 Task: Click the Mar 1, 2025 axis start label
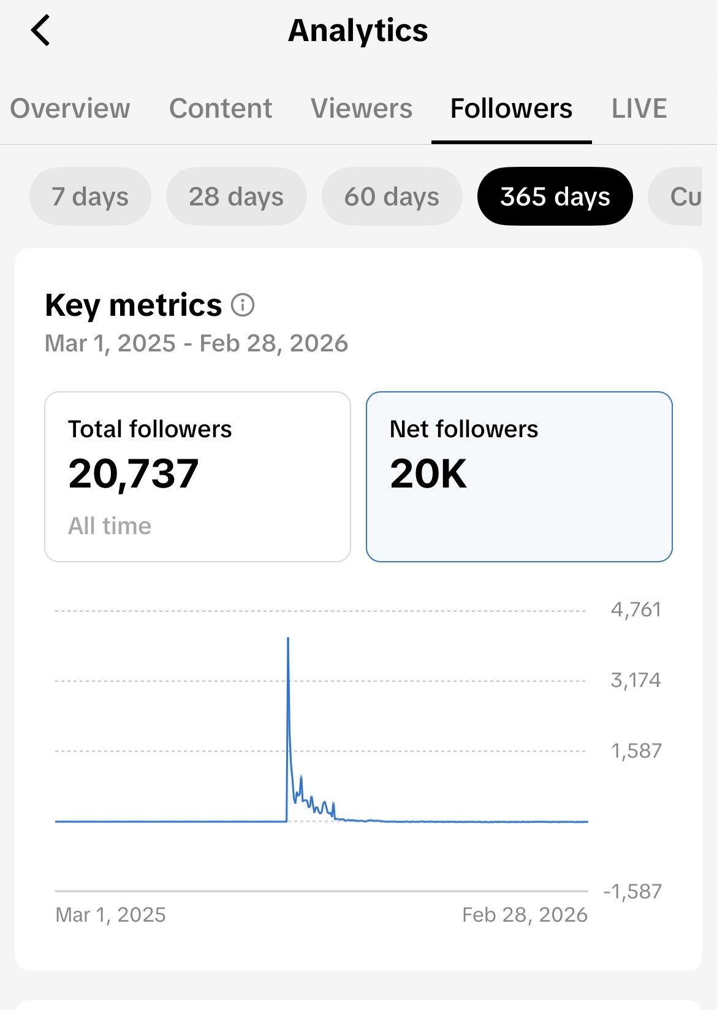point(110,915)
